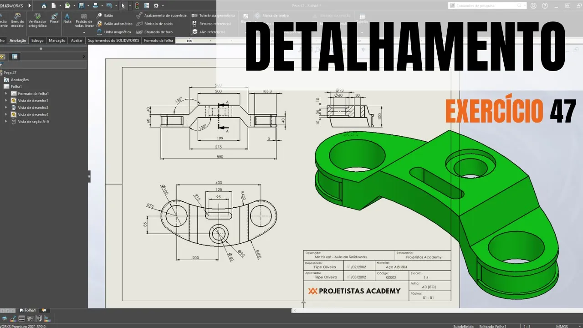Viewport: 583px width, 328px height.
Task: Add a Linha magnética
Action: point(113,32)
